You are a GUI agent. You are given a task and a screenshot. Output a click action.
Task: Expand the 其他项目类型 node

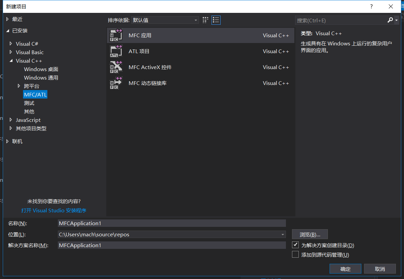pos(11,128)
